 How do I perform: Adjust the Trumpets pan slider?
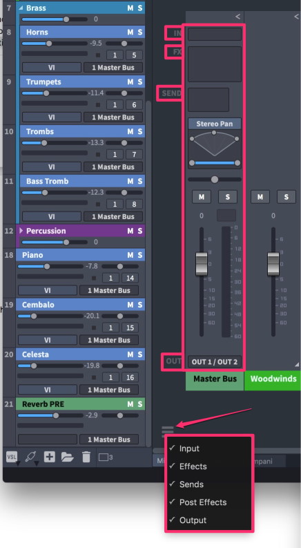(124, 93)
